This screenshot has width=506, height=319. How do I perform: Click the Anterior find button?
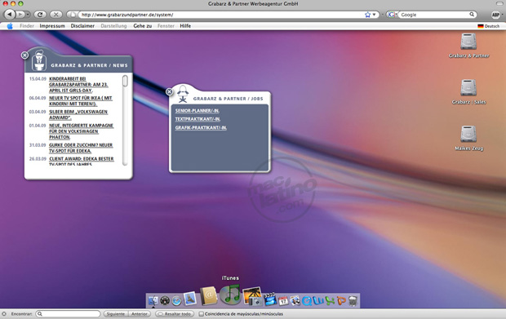(140, 313)
